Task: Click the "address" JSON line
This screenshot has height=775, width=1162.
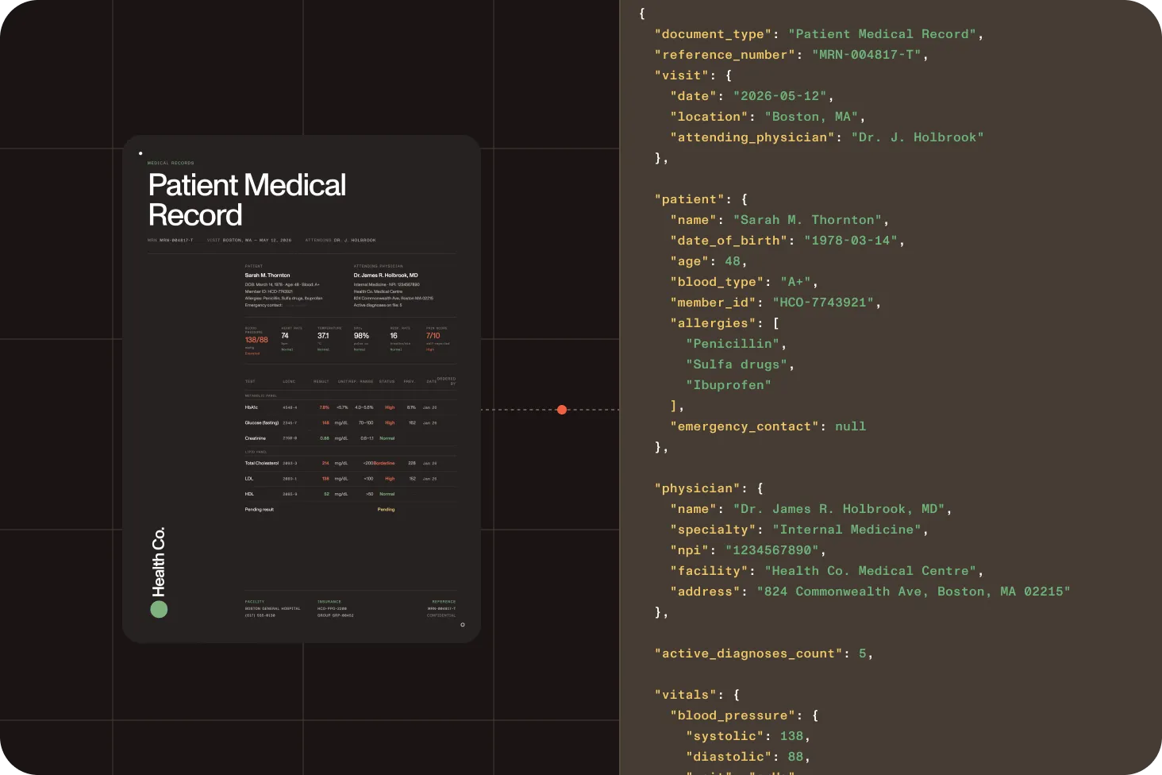Action: click(870, 592)
